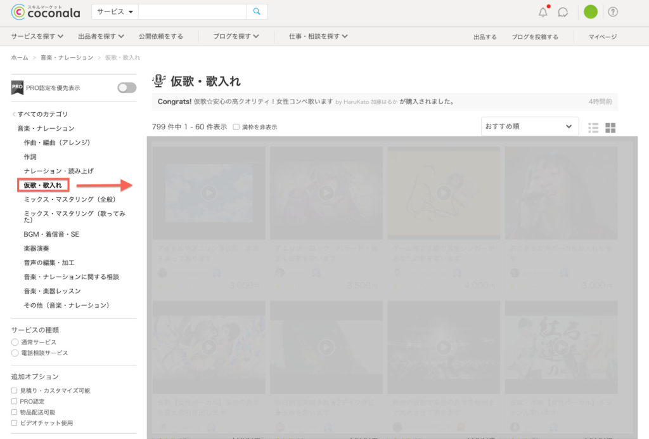Click the search text field
Image resolution: width=649 pixels, height=439 pixels.
192,12
